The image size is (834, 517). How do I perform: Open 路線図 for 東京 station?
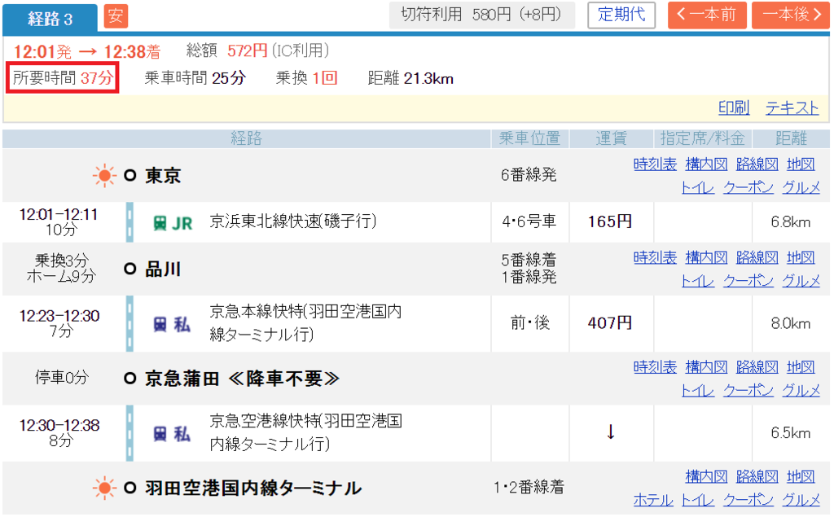coord(757,164)
